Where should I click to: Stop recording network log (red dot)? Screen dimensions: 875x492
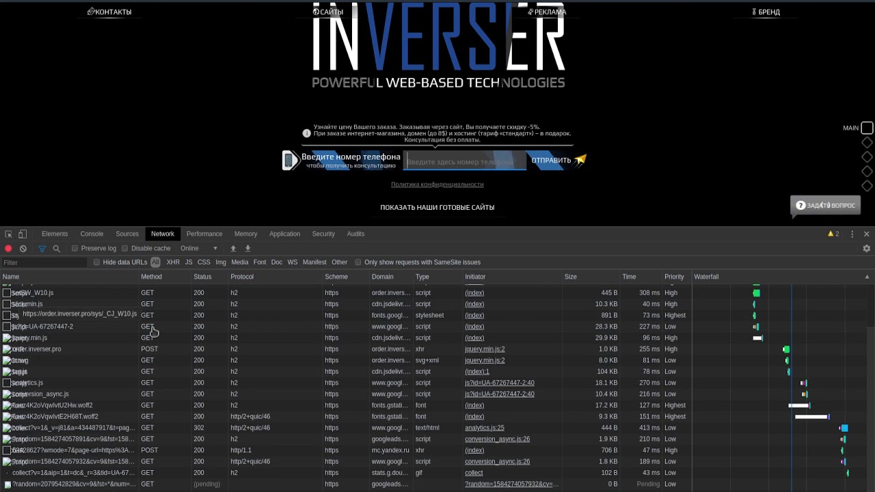[x=8, y=249]
